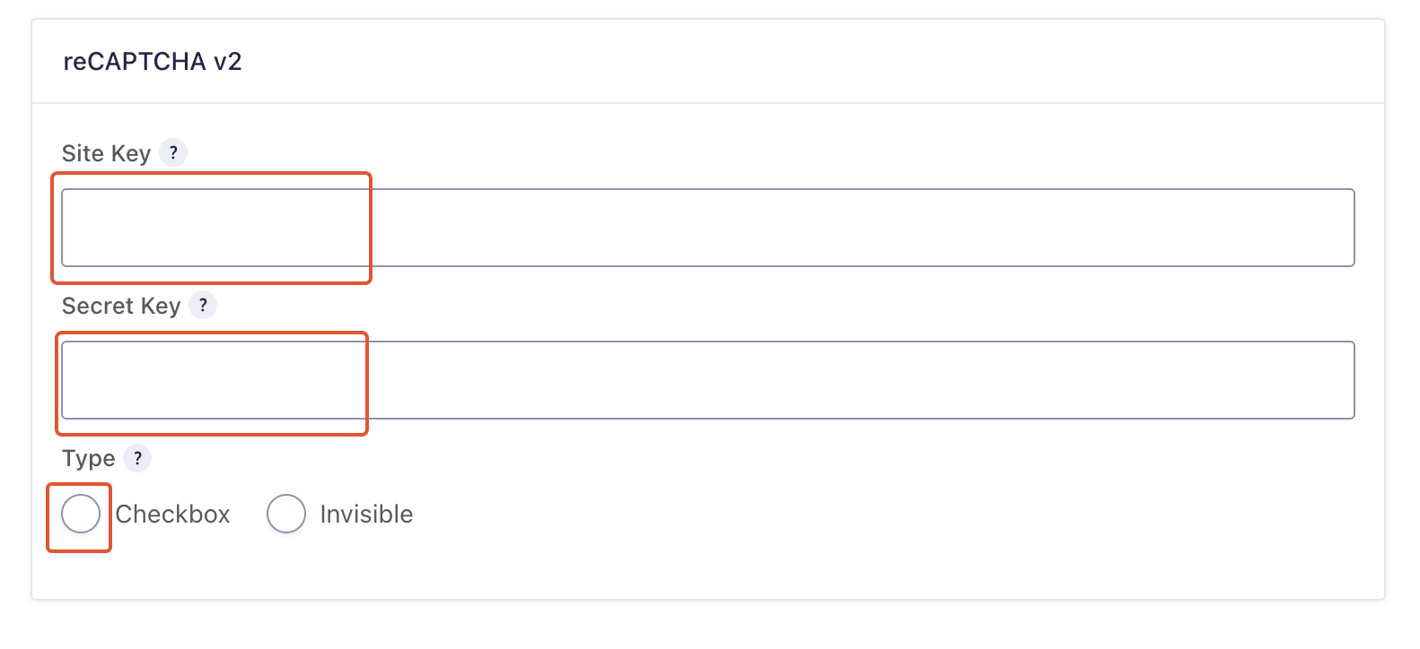
Task: Choose Checkbox as the reCAPTCHA type
Action: (81, 515)
